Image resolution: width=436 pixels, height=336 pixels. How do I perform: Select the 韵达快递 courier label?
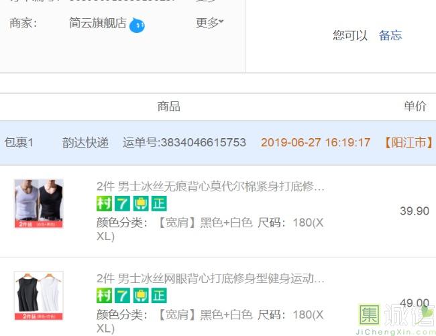(85, 143)
